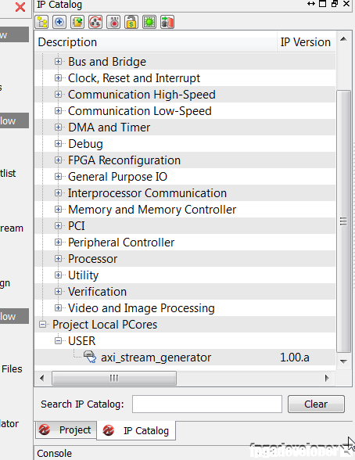
Task: Expand the Bus and Bridge category
Action: tap(58, 62)
